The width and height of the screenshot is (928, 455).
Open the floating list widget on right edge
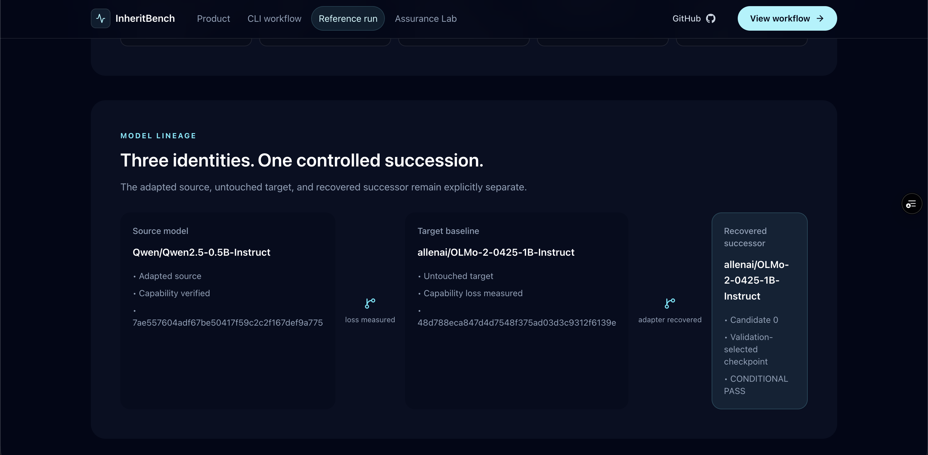pyautogui.click(x=911, y=204)
